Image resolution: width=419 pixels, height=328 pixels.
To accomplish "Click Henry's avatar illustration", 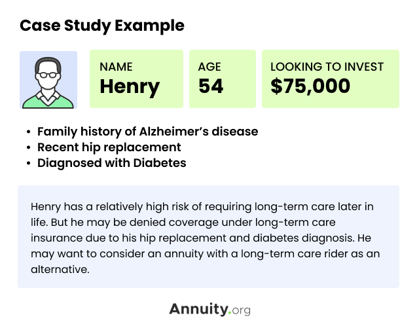I will pos(48,79).
